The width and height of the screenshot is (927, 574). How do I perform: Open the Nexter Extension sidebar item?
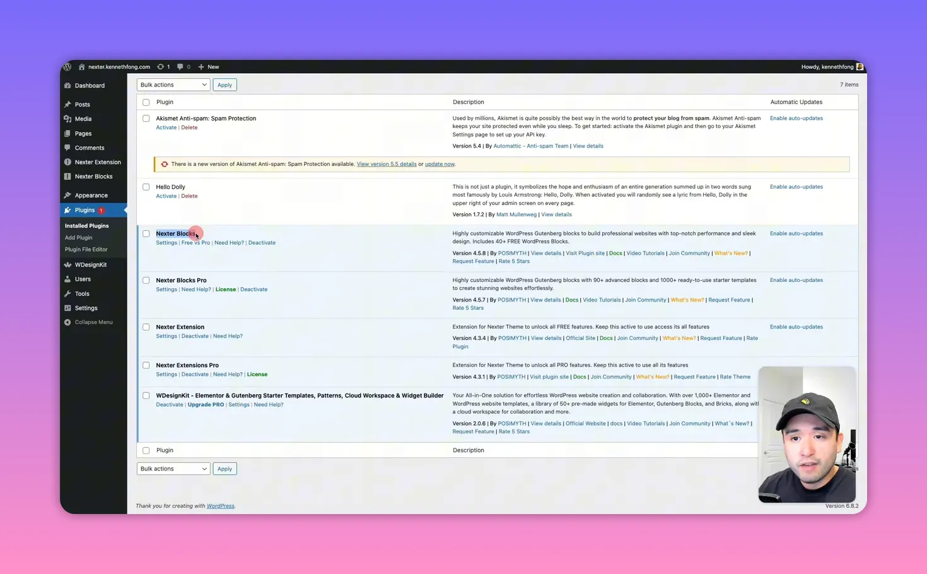click(x=98, y=161)
